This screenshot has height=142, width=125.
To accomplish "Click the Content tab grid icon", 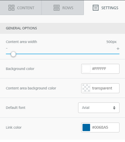I will tap(11, 8).
